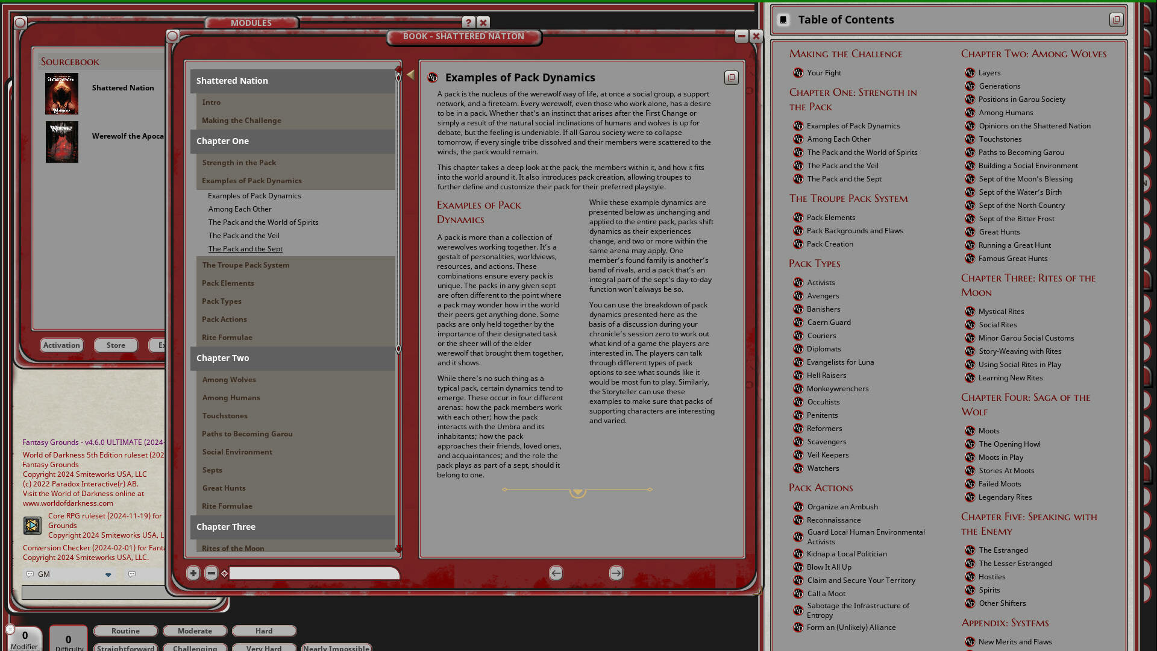Select the Moderate difficulty option
This screenshot has width=1157, height=651.
click(x=195, y=631)
